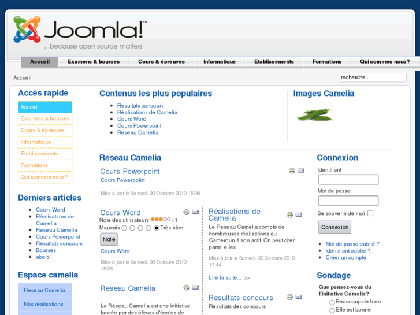Click the Connexion login button
The width and height of the screenshot is (420, 315).
[334, 227]
